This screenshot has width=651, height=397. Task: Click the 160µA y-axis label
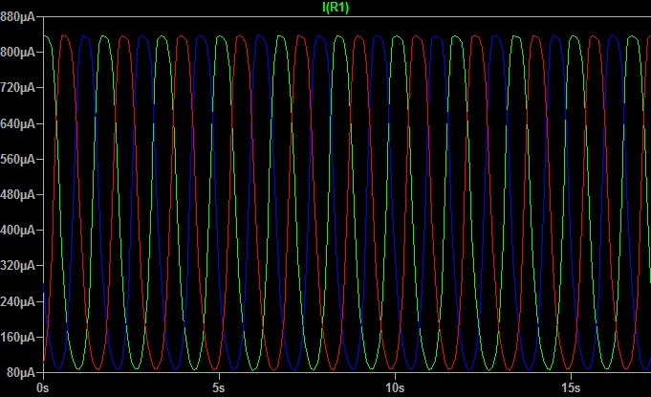(x=18, y=336)
